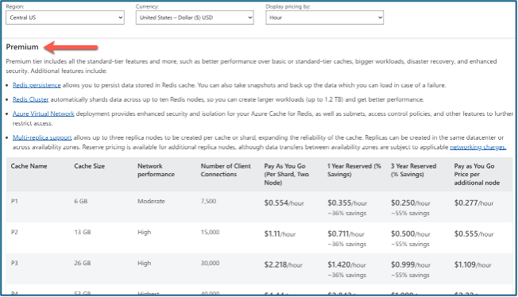The image size is (518, 297).
Task: Click the Cache Size column header
Action: pyautogui.click(x=90, y=166)
